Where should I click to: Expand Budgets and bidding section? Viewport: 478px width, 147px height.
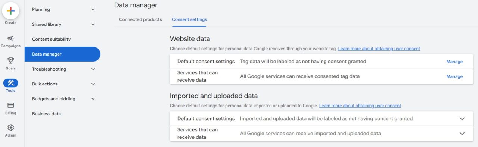coord(93,99)
